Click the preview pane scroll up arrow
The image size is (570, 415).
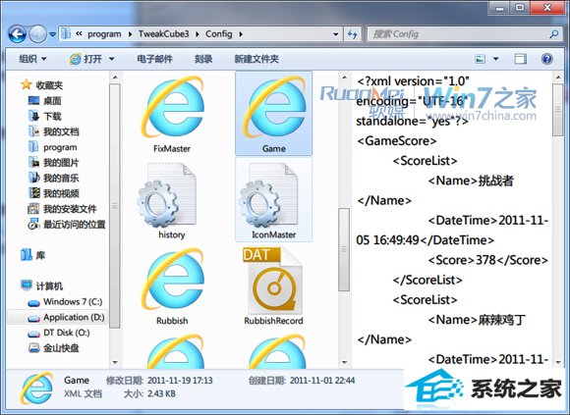(x=558, y=77)
